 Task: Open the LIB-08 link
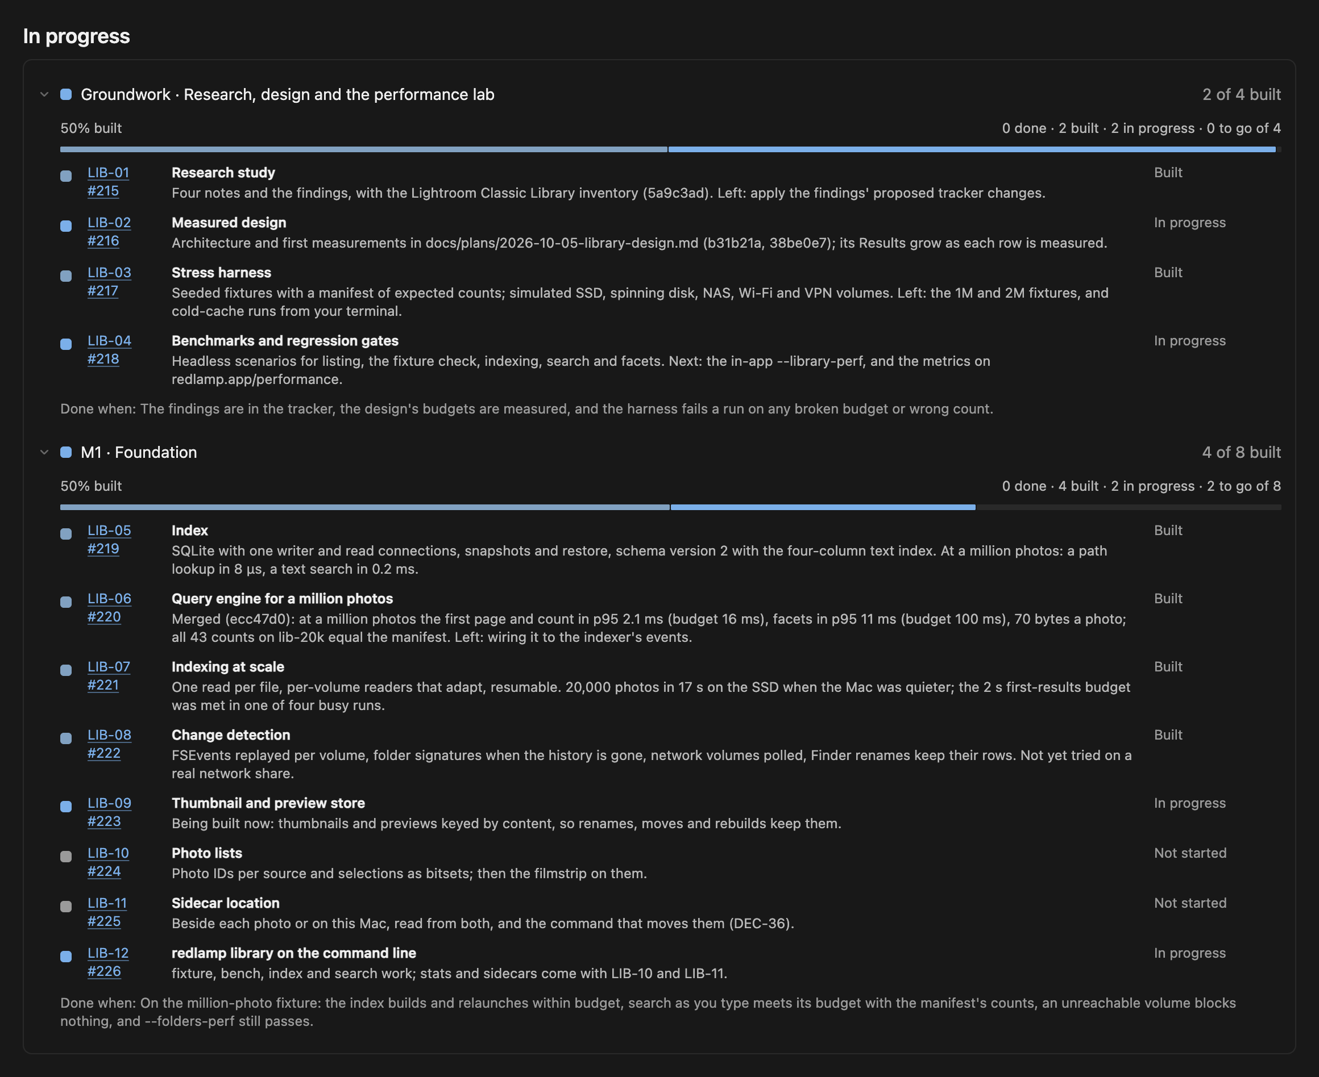pos(109,735)
